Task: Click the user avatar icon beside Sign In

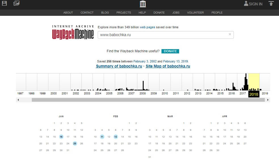Action: click(246, 4)
